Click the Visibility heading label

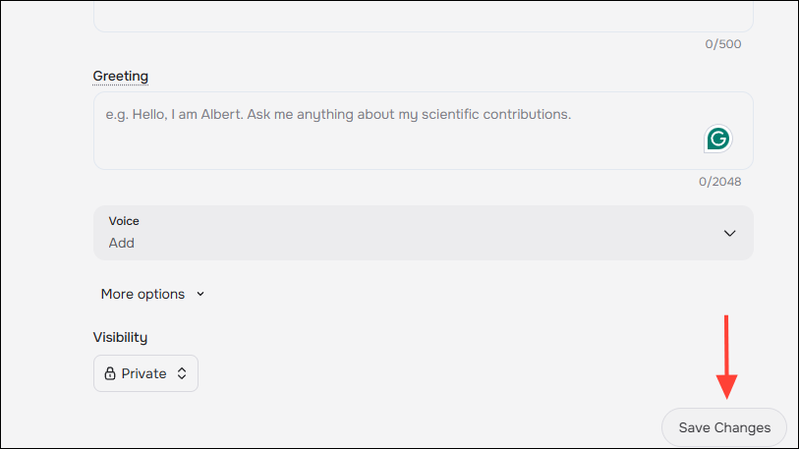click(x=120, y=337)
